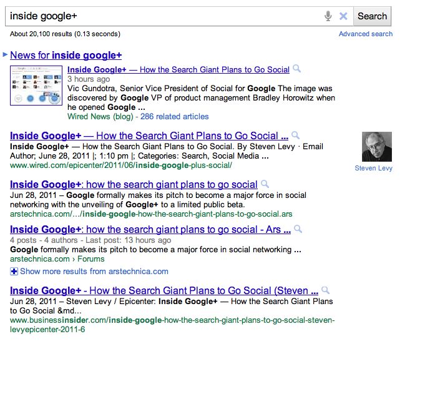Open News for inside google+ heading link

66,55
